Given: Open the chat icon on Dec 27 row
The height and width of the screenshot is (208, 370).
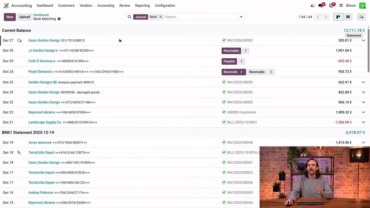Looking at the screenshot, I should tap(19, 40).
